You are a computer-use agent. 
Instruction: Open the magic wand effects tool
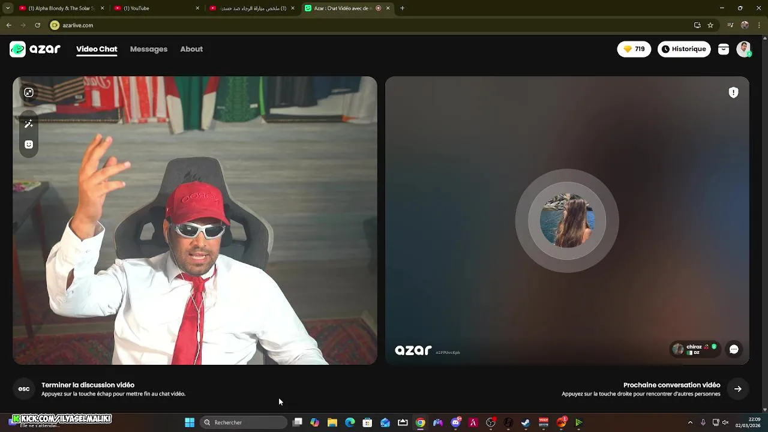(x=28, y=124)
